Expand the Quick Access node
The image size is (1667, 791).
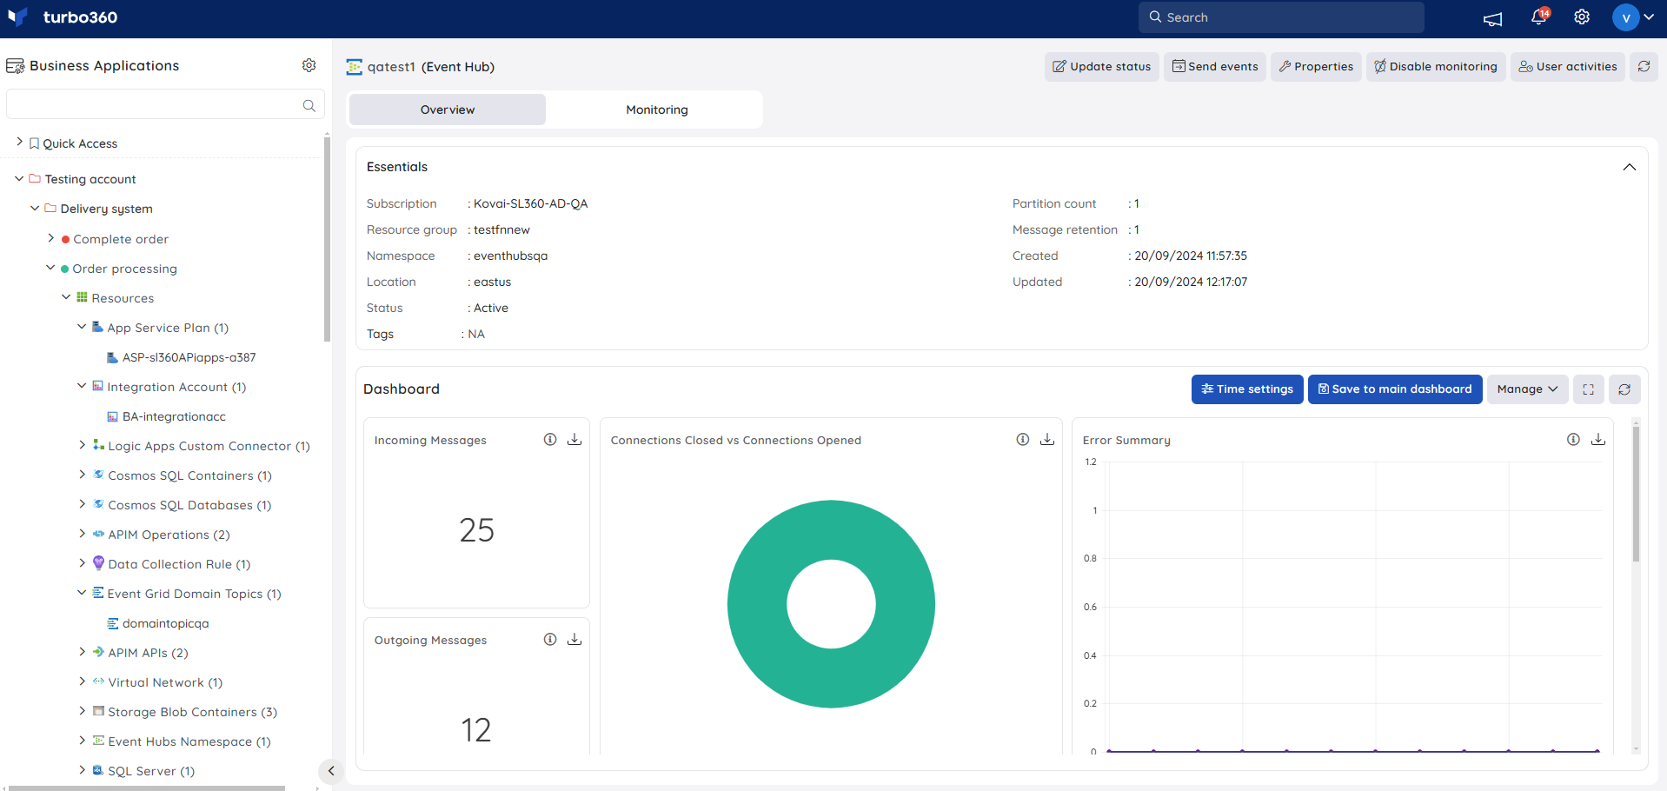pyautogui.click(x=19, y=142)
